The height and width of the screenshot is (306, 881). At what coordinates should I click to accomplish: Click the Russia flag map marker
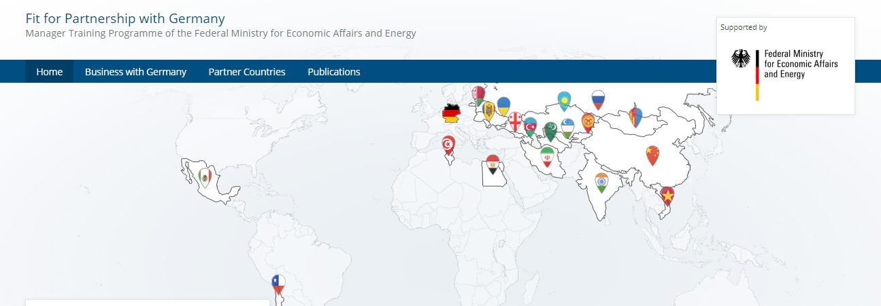[x=598, y=100]
